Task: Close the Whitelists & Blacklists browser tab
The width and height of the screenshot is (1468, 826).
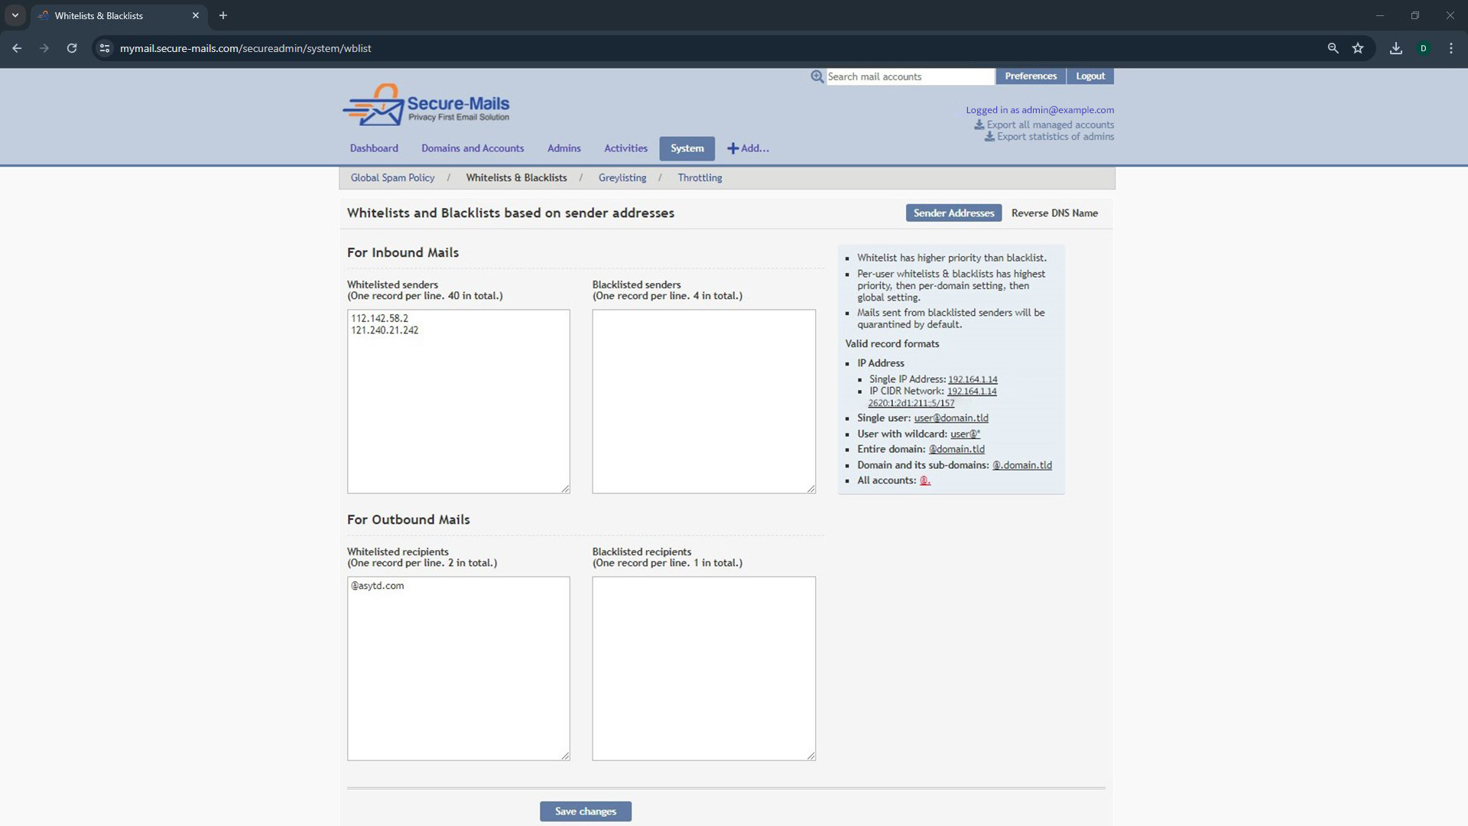Action: coord(196,15)
